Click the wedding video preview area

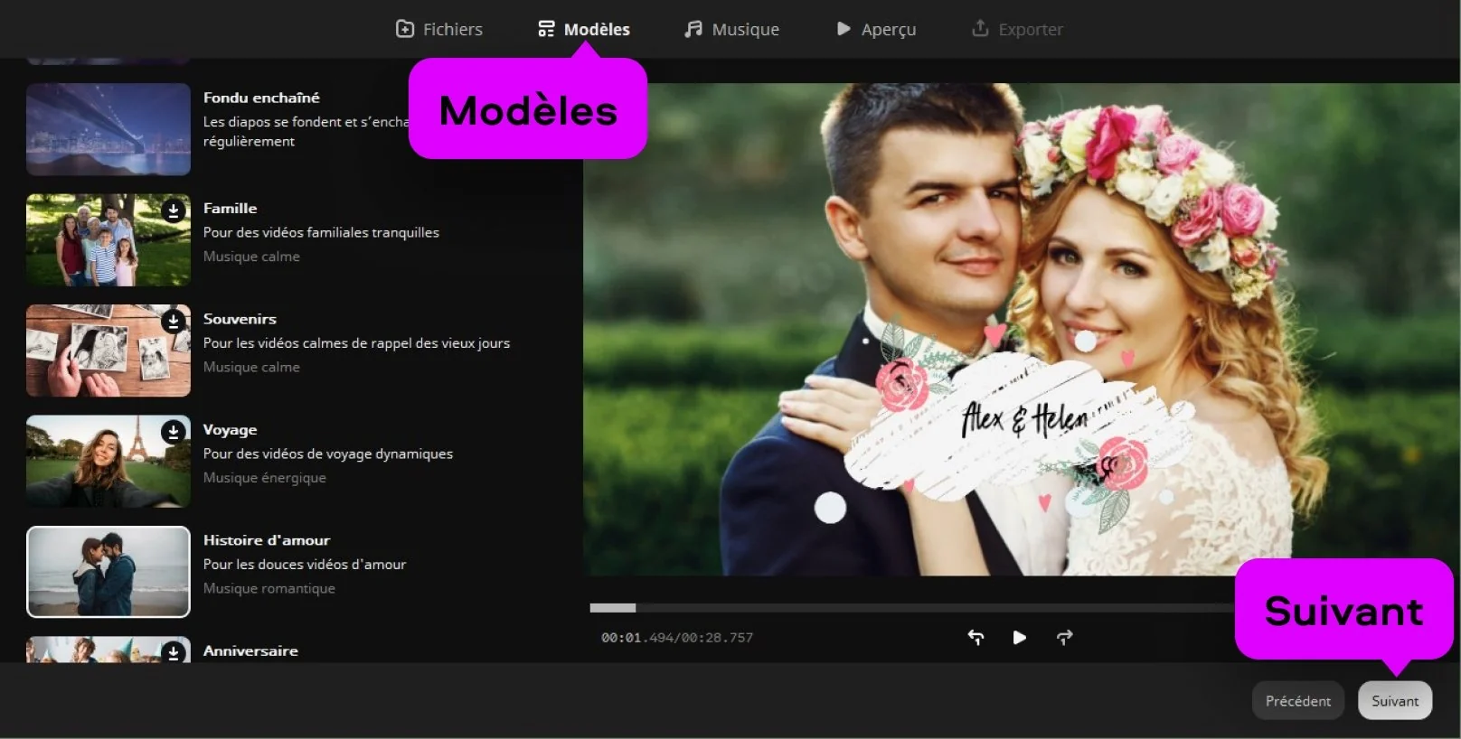coord(1022,330)
